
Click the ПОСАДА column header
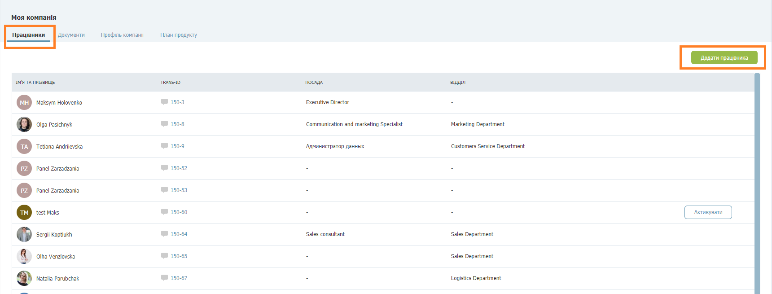pos(314,83)
